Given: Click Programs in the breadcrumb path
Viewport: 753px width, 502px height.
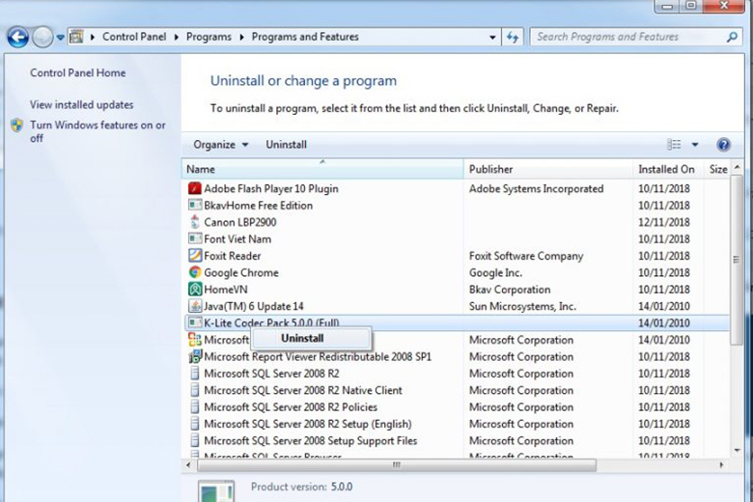Looking at the screenshot, I should (209, 37).
